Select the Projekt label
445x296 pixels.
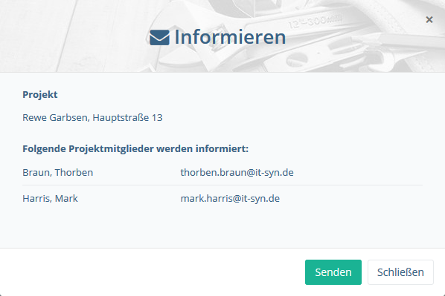coord(40,94)
